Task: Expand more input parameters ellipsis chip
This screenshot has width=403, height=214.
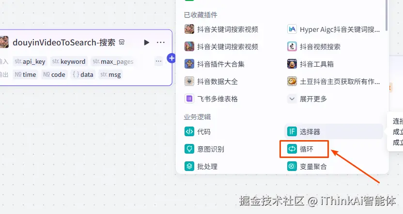Action: click(x=158, y=61)
